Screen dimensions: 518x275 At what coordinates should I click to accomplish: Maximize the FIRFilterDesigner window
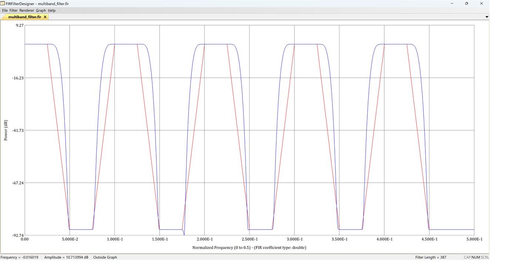pos(467,3)
